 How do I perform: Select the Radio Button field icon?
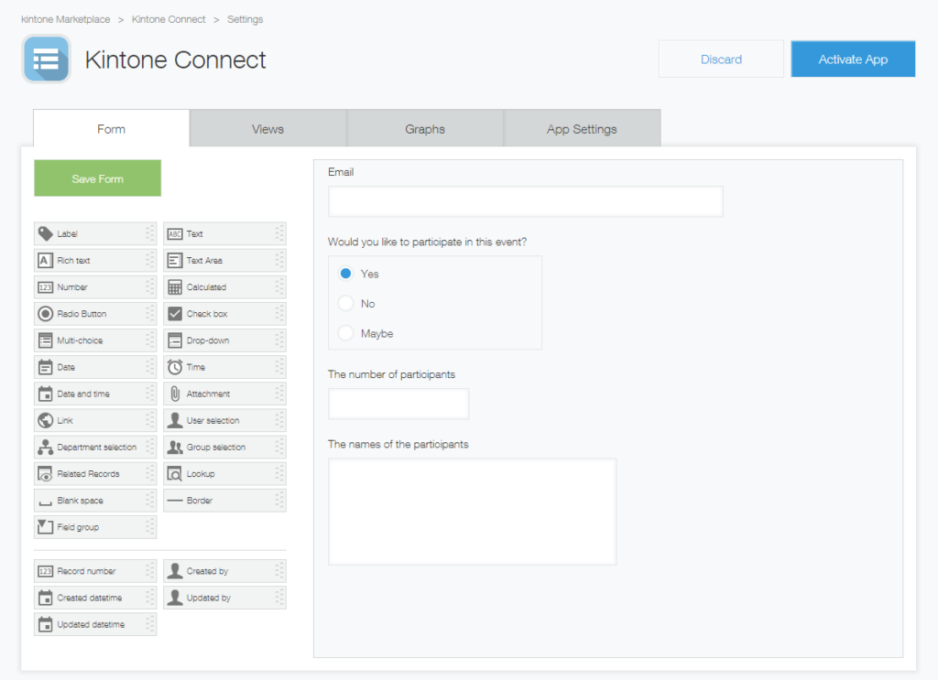click(46, 314)
